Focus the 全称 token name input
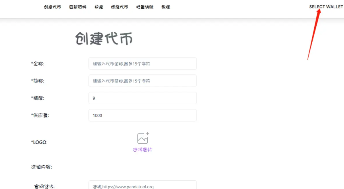This screenshot has width=344, height=189. (142, 63)
